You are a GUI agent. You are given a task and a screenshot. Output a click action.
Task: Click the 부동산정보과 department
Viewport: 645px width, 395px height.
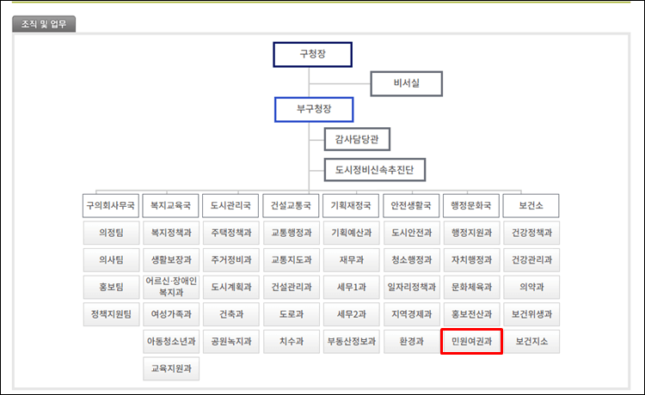(351, 341)
